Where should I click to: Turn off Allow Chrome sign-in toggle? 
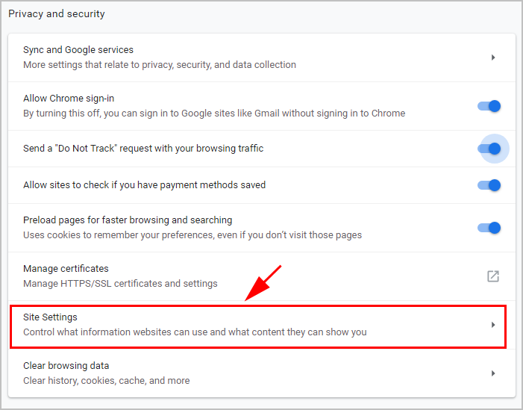coord(489,106)
